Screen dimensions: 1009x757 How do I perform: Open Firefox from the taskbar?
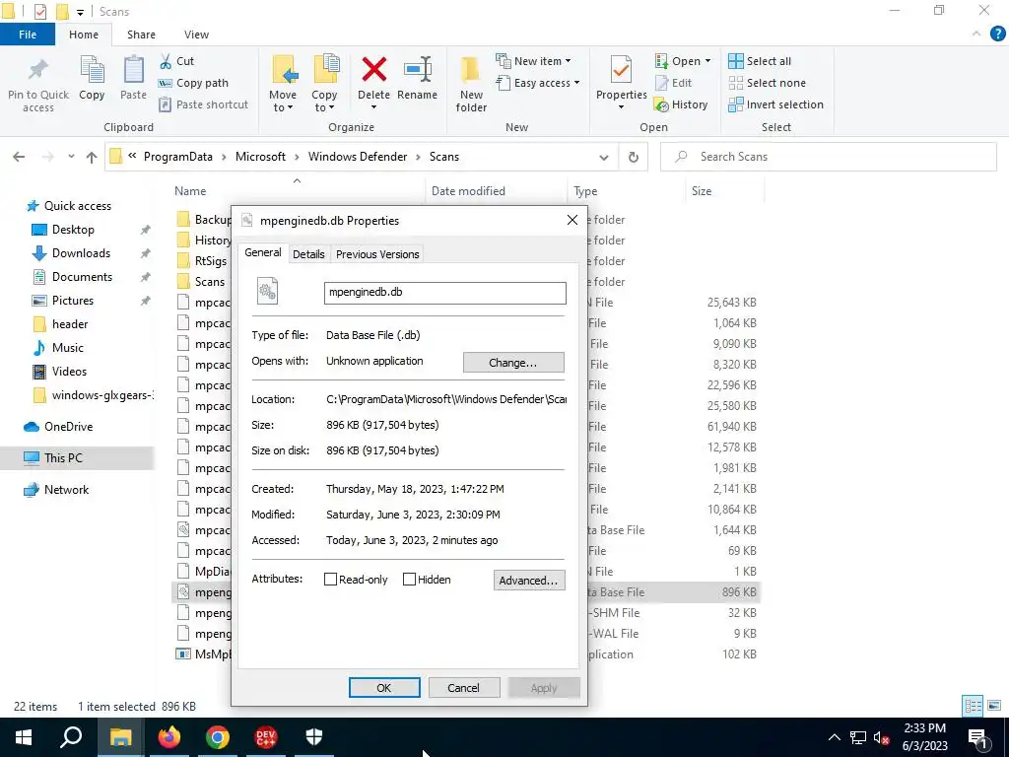[x=169, y=737]
